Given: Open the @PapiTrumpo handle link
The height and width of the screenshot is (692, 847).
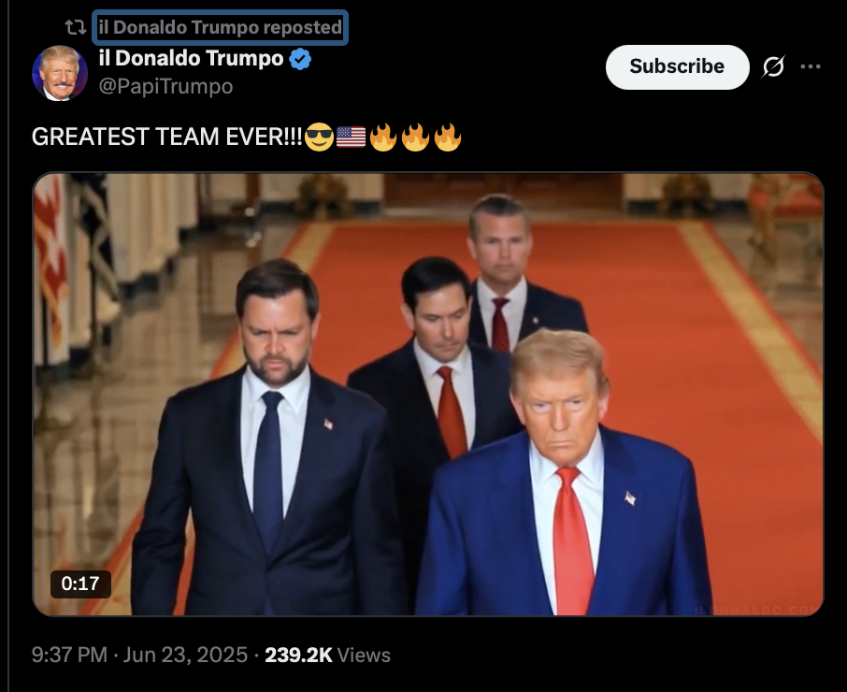Looking at the screenshot, I should (x=165, y=86).
